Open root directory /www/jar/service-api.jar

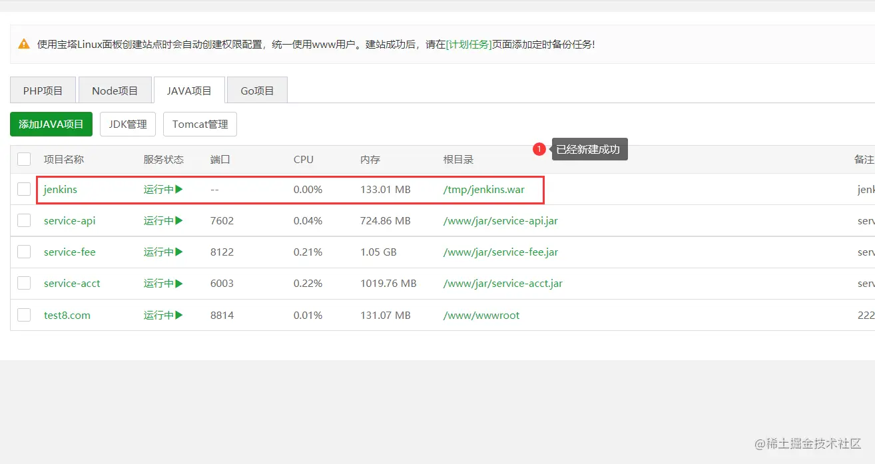(x=501, y=220)
